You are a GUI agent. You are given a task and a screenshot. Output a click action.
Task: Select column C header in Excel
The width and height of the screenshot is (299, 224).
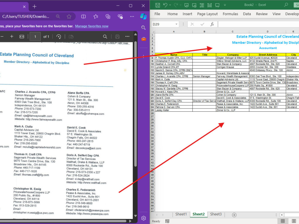pos(232,32)
